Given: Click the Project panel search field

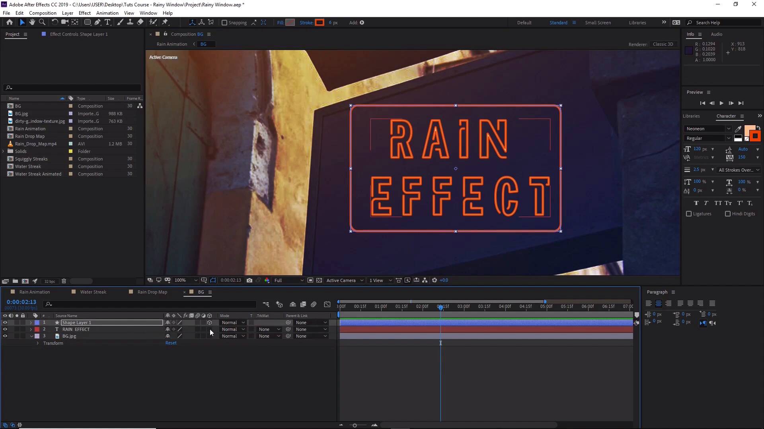Looking at the screenshot, I should [72, 87].
